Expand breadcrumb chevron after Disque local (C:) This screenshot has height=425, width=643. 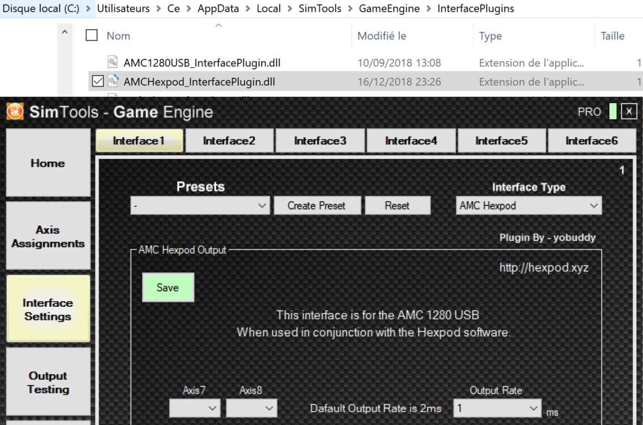click(x=88, y=8)
